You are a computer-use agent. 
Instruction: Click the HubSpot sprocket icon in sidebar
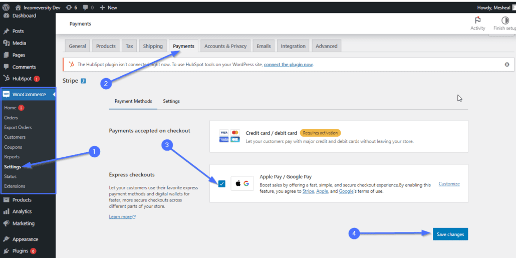point(6,79)
